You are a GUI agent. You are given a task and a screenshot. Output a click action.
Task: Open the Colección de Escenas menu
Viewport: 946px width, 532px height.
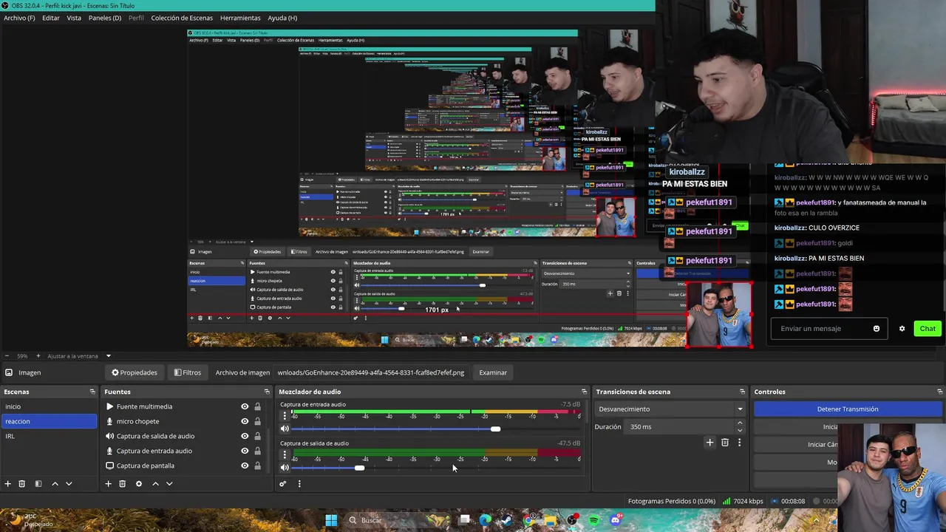(182, 18)
